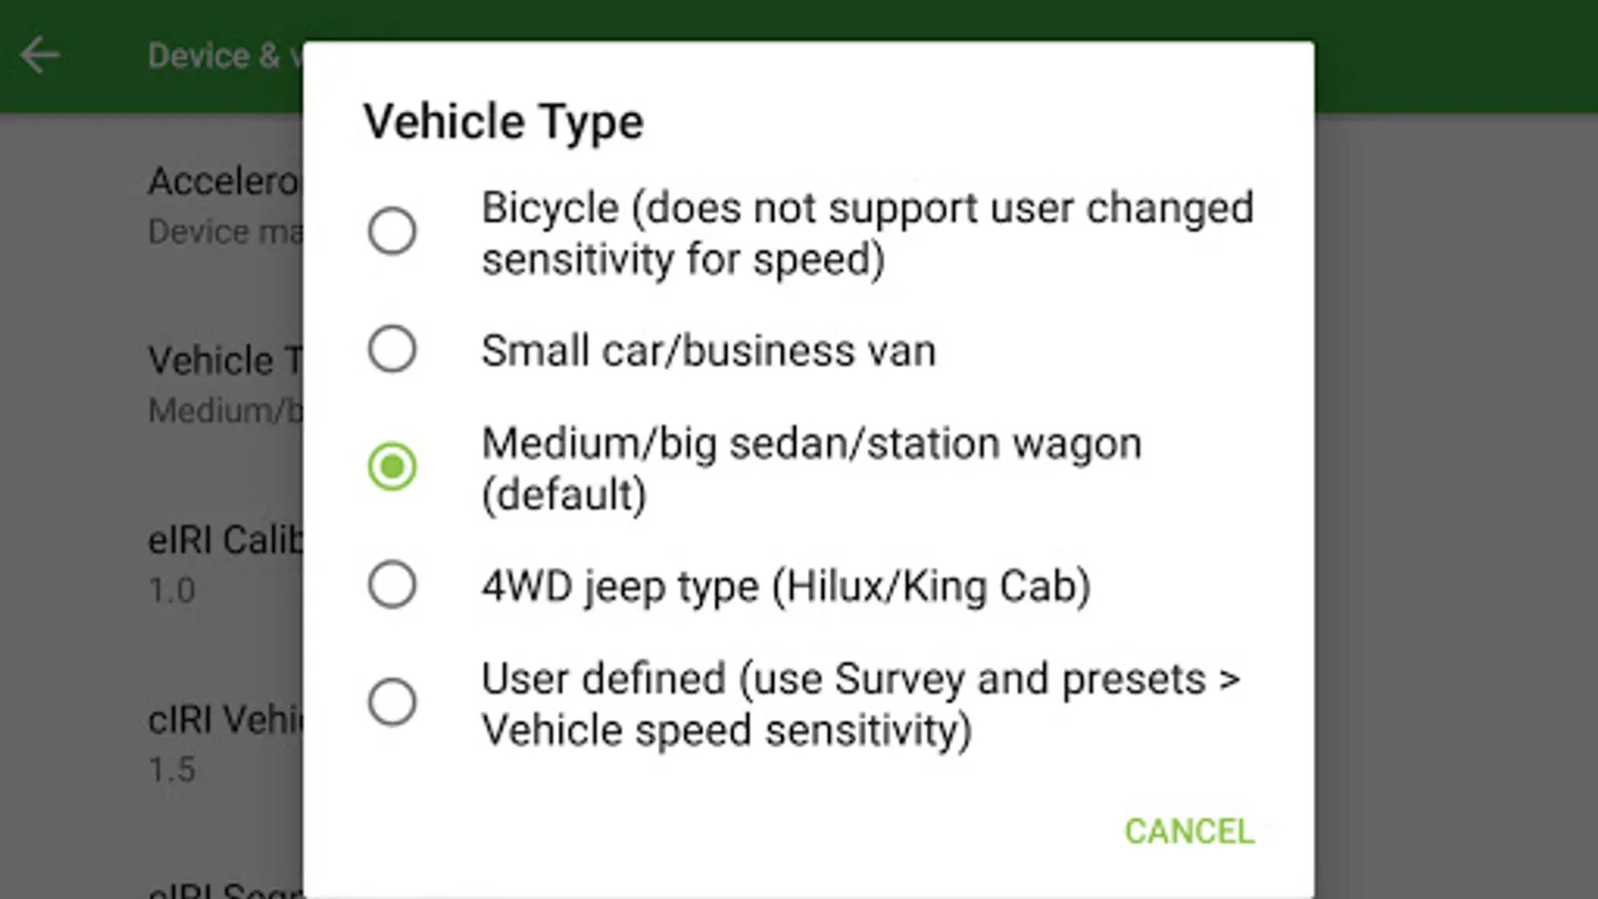Choose the Small car/business van radio button
This screenshot has height=899, width=1598.
tap(393, 350)
